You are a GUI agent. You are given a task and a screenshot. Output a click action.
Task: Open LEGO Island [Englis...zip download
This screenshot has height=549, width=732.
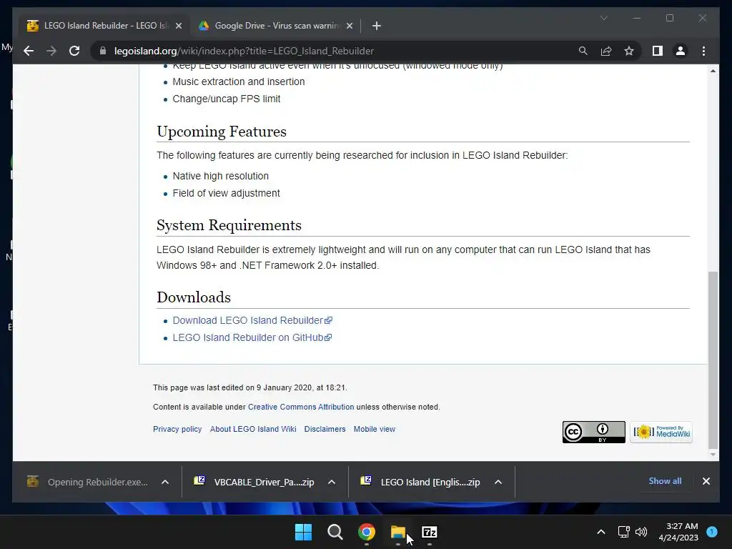[421, 482]
